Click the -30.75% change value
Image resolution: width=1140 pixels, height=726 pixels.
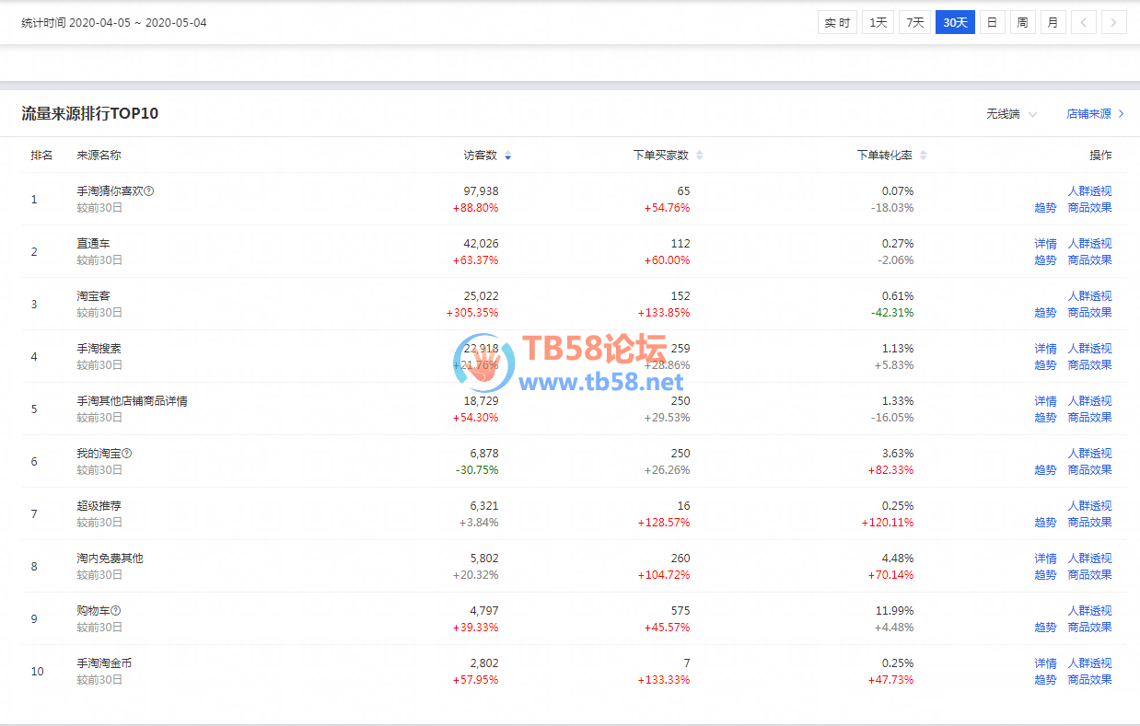click(477, 470)
